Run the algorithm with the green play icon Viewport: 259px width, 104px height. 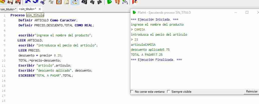[109, 2]
